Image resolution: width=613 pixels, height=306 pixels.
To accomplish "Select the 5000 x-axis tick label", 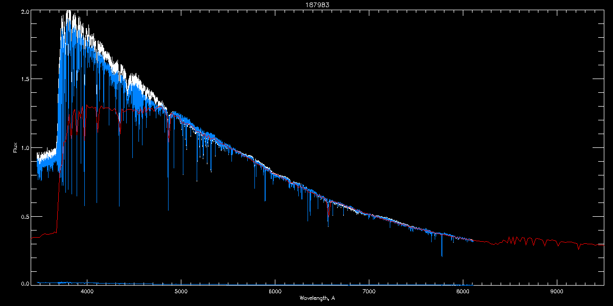I will coord(181,292).
